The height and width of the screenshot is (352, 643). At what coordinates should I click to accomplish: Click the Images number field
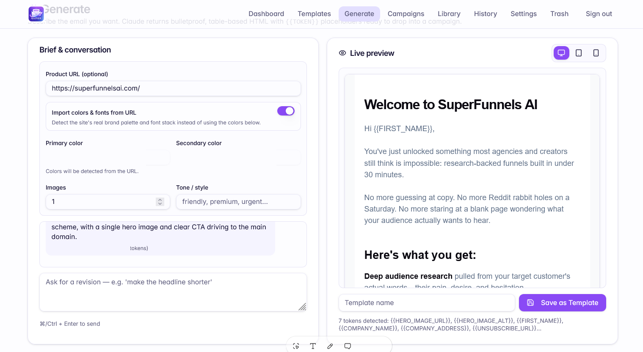pos(108,202)
